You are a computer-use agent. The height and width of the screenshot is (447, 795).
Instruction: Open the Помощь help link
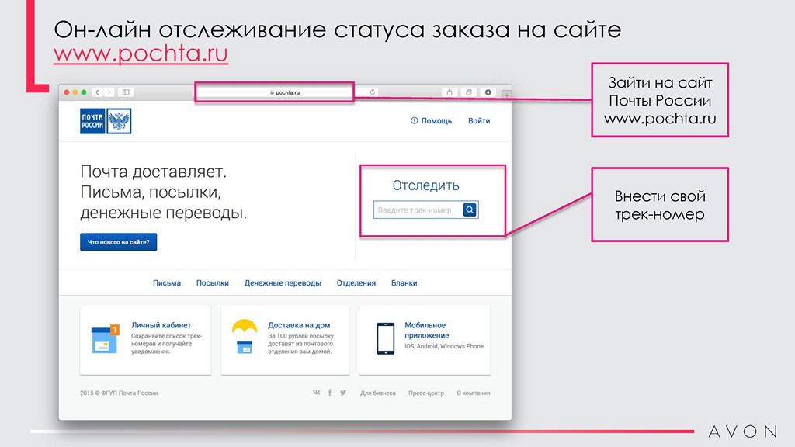click(431, 120)
